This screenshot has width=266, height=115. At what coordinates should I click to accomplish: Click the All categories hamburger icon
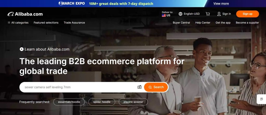point(9,23)
